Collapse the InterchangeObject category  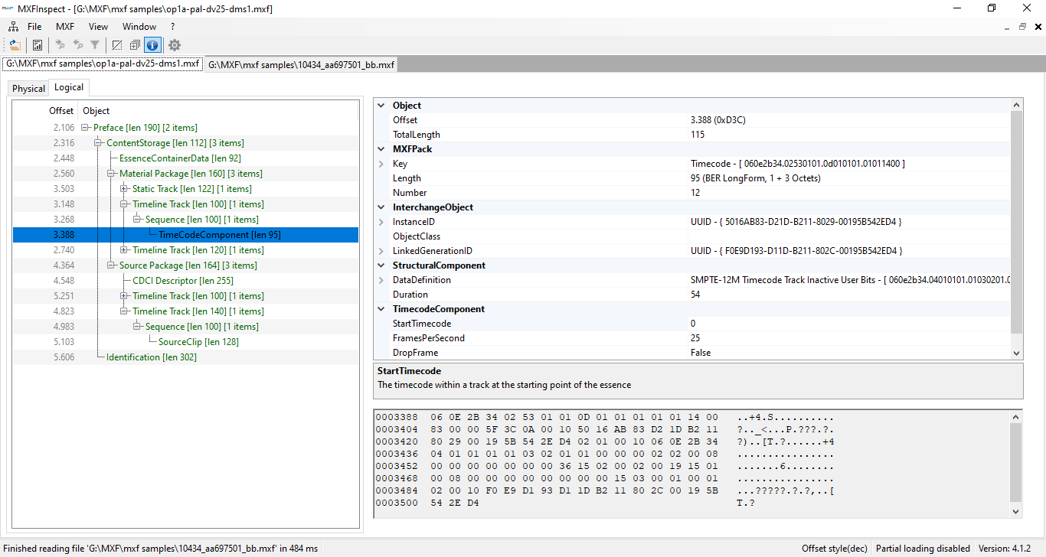381,207
